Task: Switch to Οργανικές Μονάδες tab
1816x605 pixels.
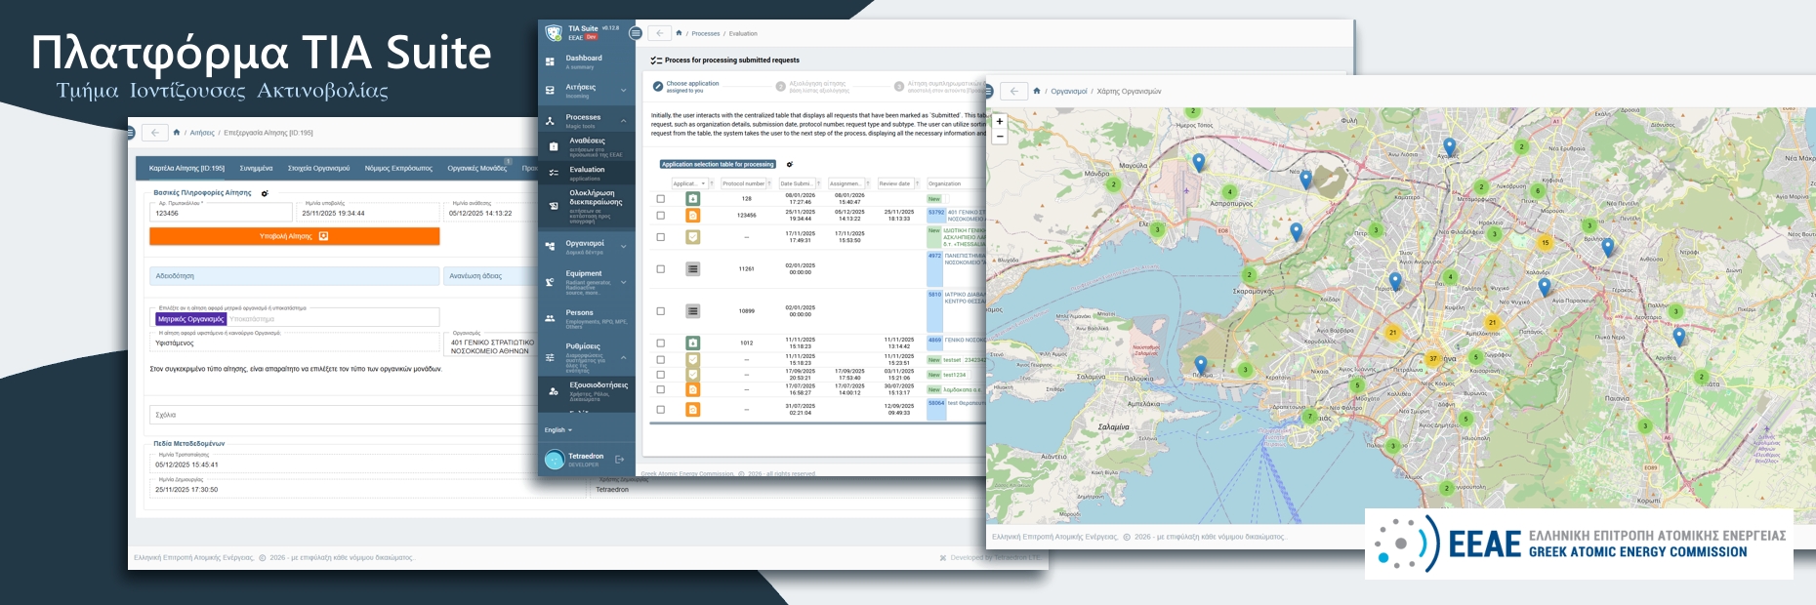Action: 477,168
